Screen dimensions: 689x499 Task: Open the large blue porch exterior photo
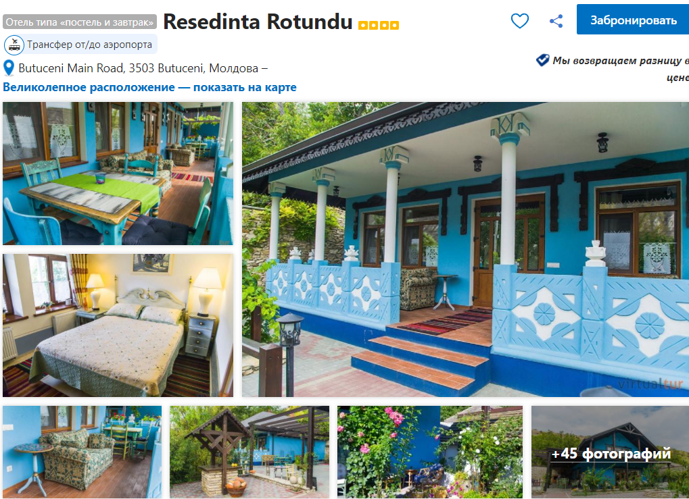point(465,249)
